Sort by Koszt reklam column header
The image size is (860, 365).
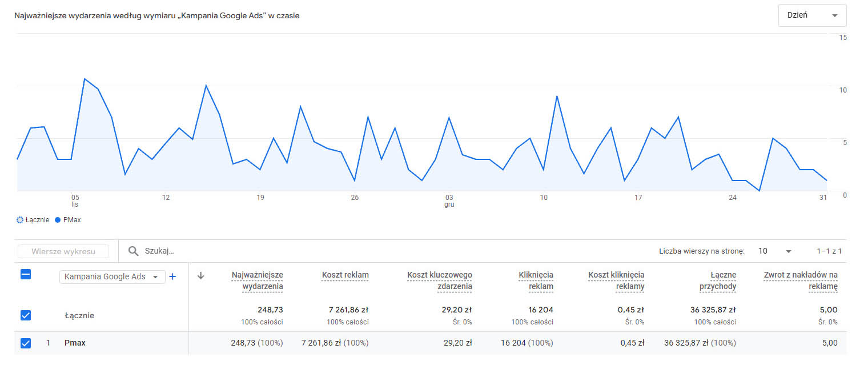click(x=345, y=275)
